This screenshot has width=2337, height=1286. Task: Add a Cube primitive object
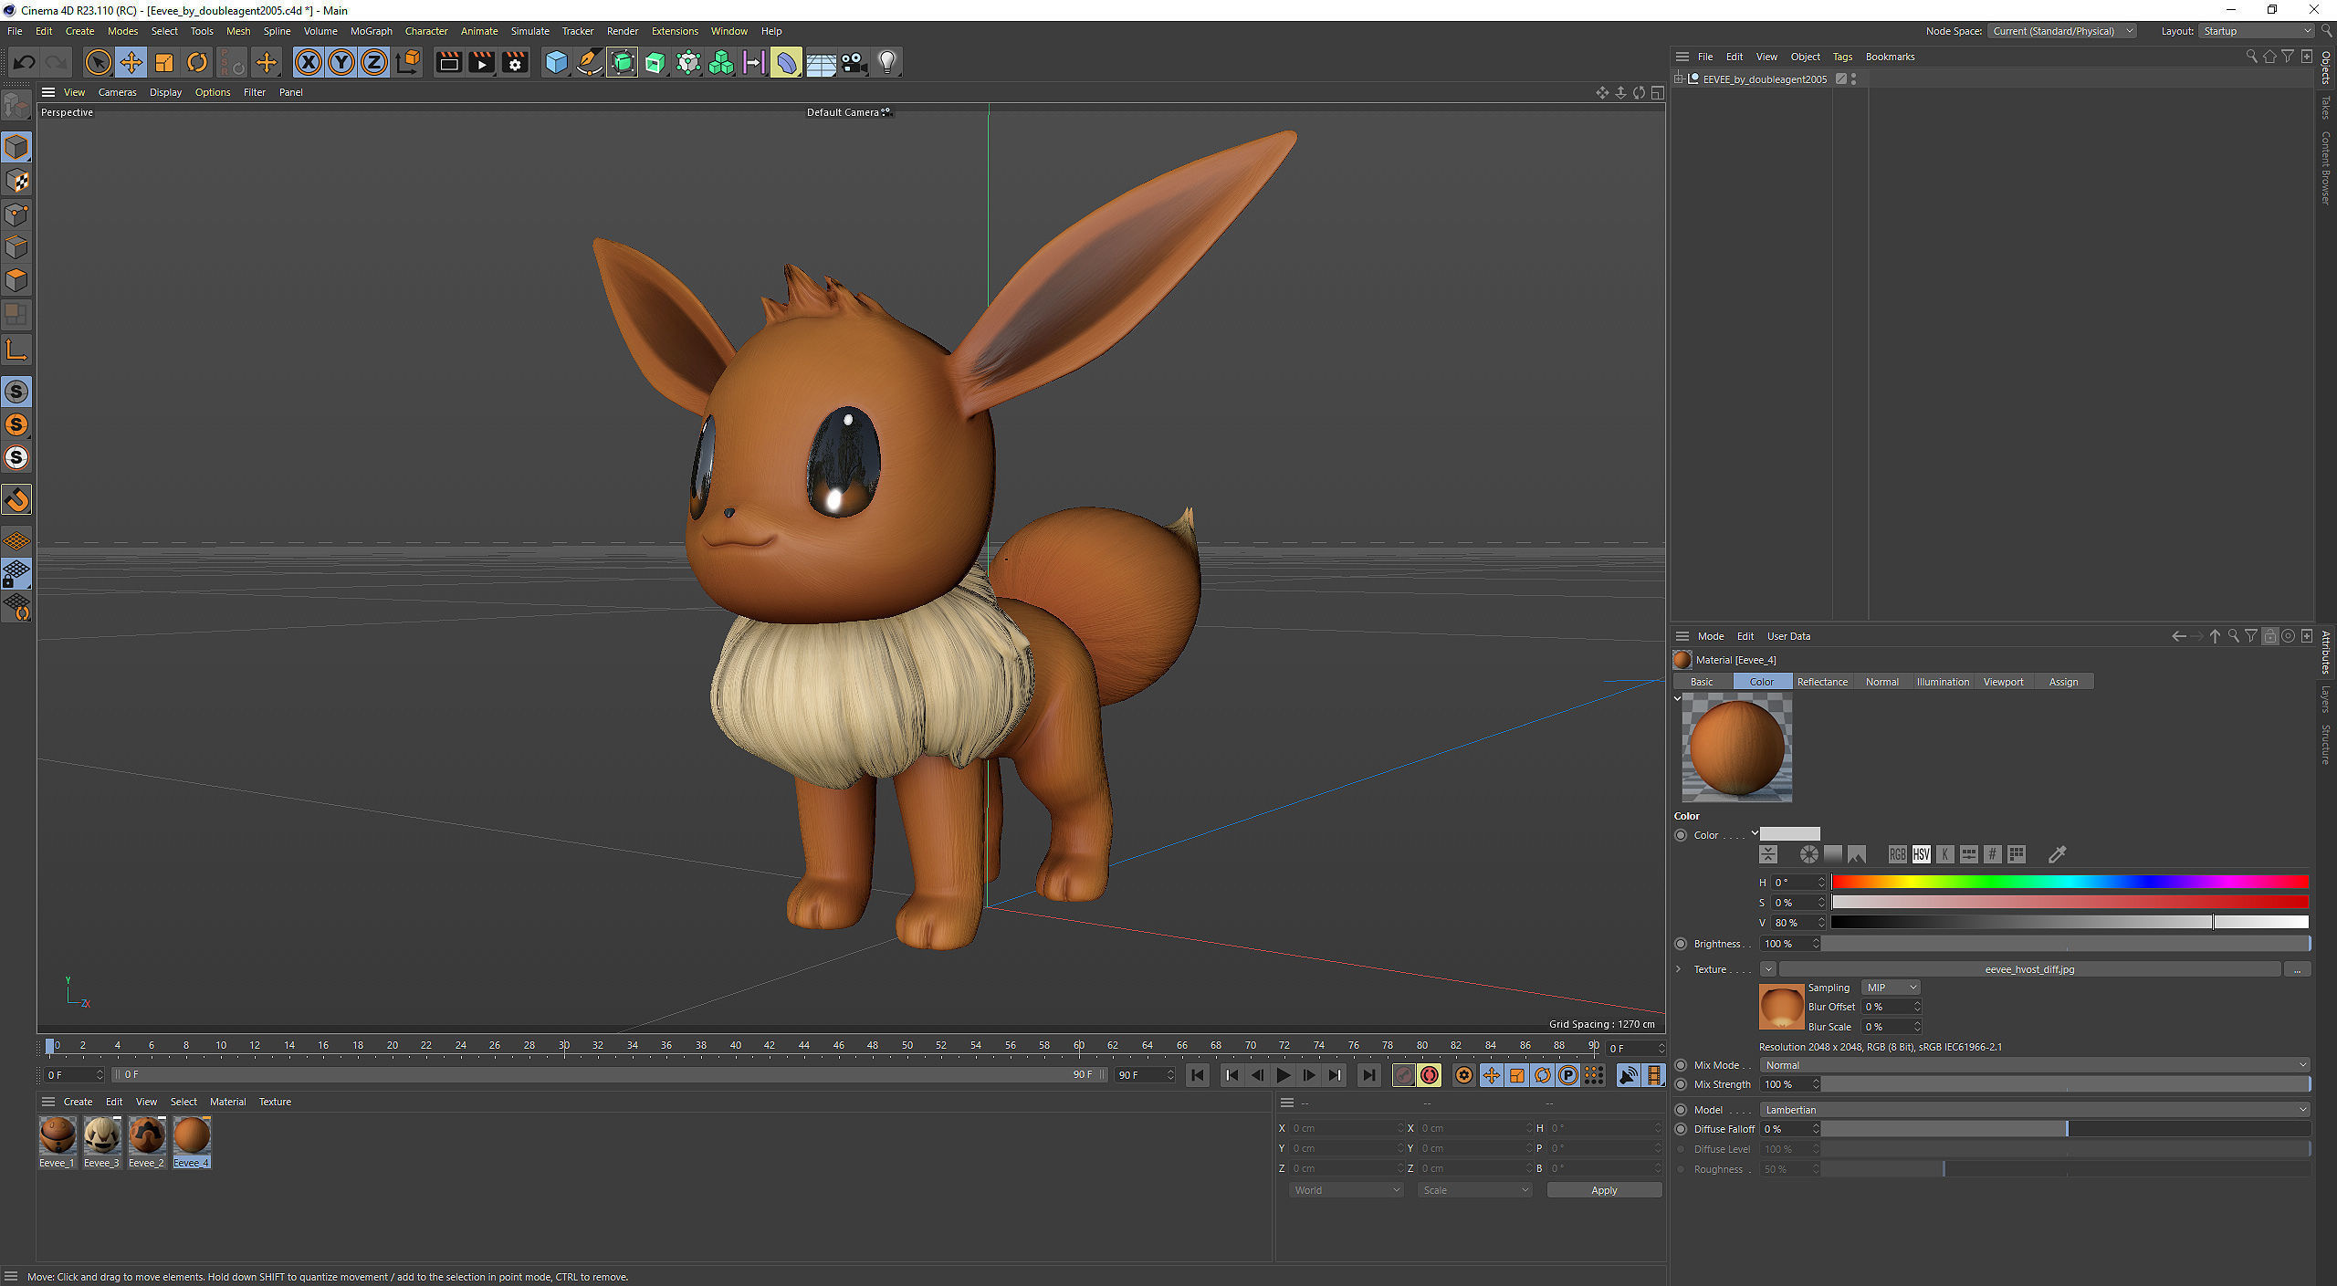click(556, 62)
